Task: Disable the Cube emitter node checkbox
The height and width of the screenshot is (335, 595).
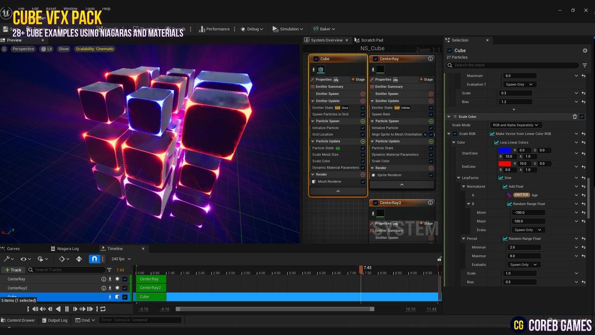Action: (x=316, y=59)
